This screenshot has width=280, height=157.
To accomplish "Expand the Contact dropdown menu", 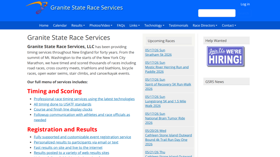I will pyautogui.click(x=229, y=25).
